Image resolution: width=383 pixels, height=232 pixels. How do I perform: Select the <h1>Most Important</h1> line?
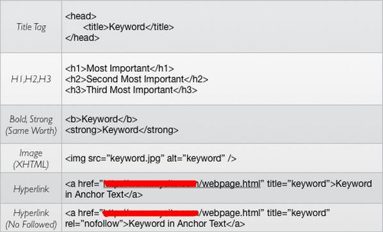[119, 69]
